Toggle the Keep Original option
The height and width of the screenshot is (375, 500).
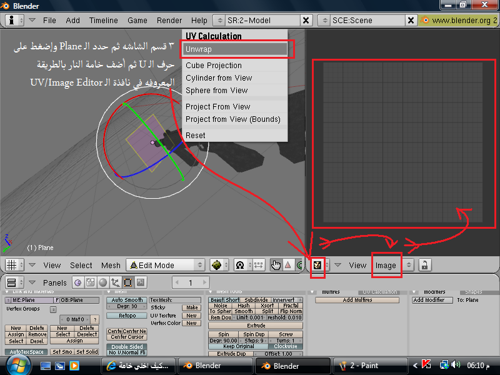point(239,346)
